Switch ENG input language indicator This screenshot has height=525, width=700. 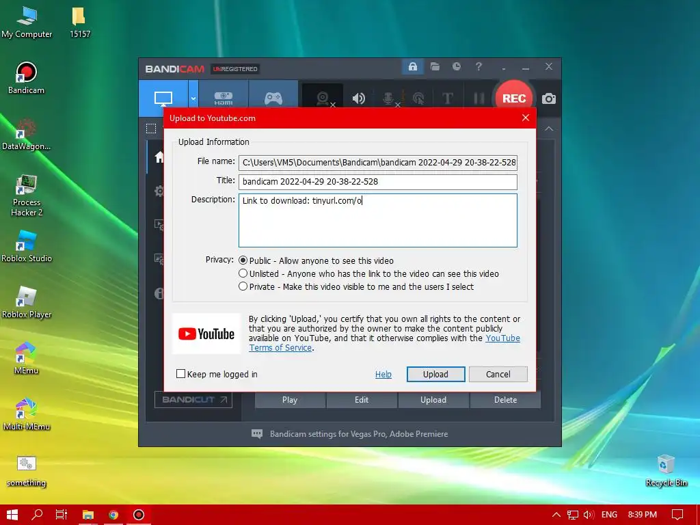(609, 515)
